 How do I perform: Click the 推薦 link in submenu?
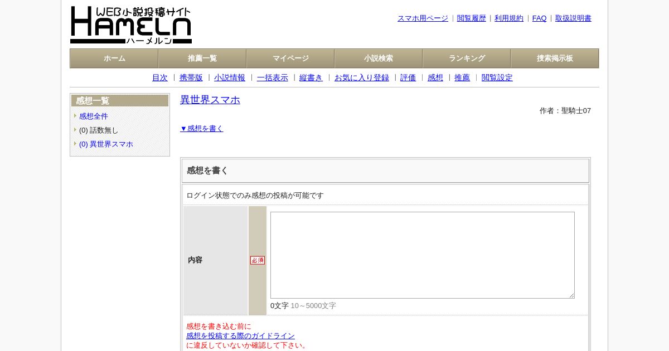click(462, 78)
